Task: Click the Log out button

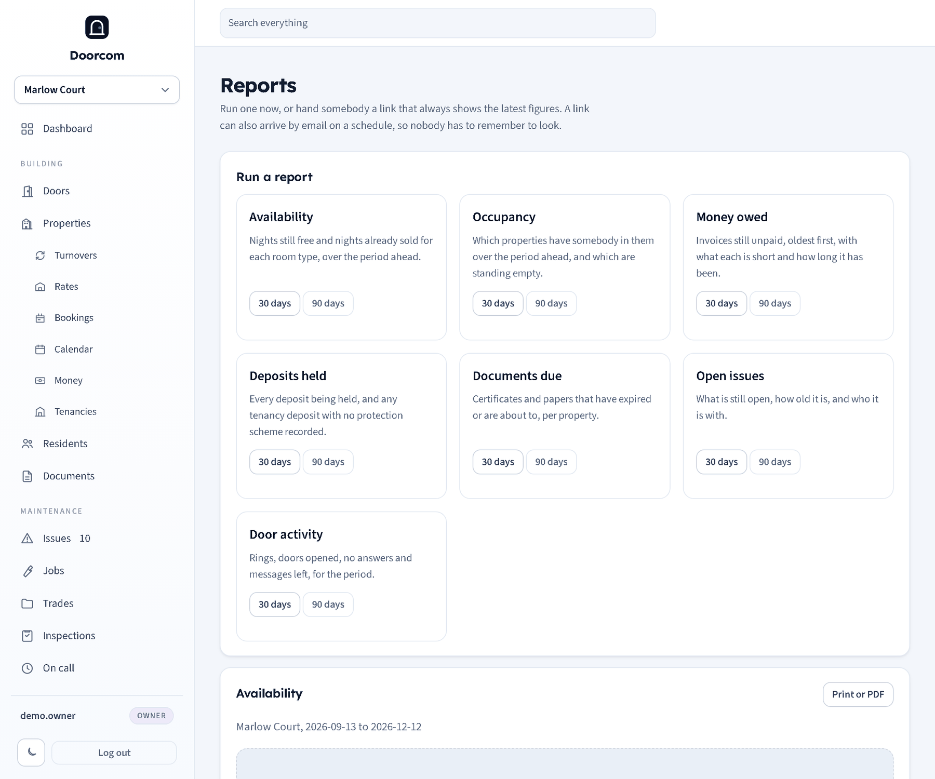Action: pyautogui.click(x=114, y=753)
